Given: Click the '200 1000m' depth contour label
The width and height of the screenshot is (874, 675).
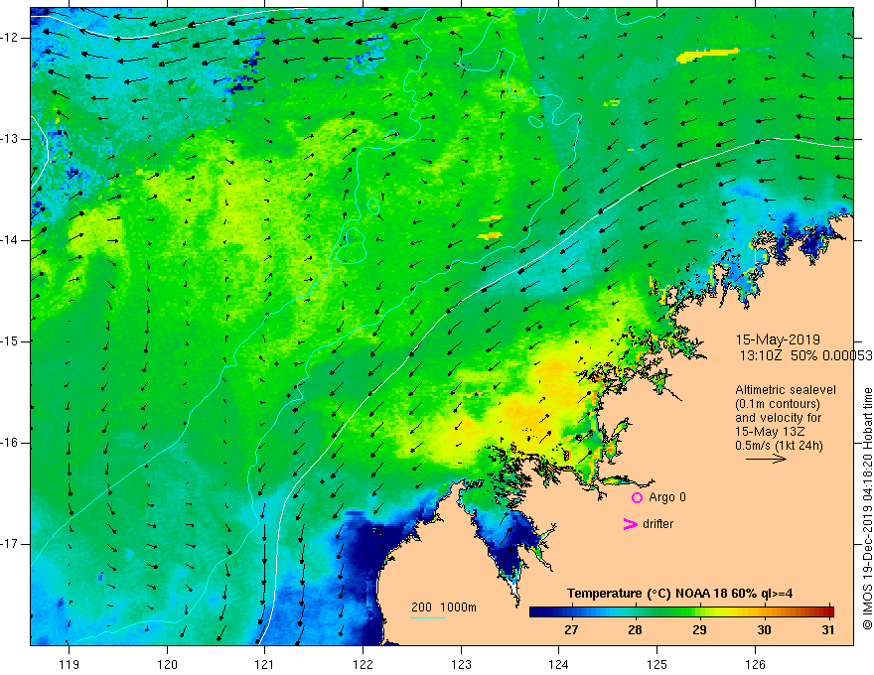Looking at the screenshot, I should 444,607.
